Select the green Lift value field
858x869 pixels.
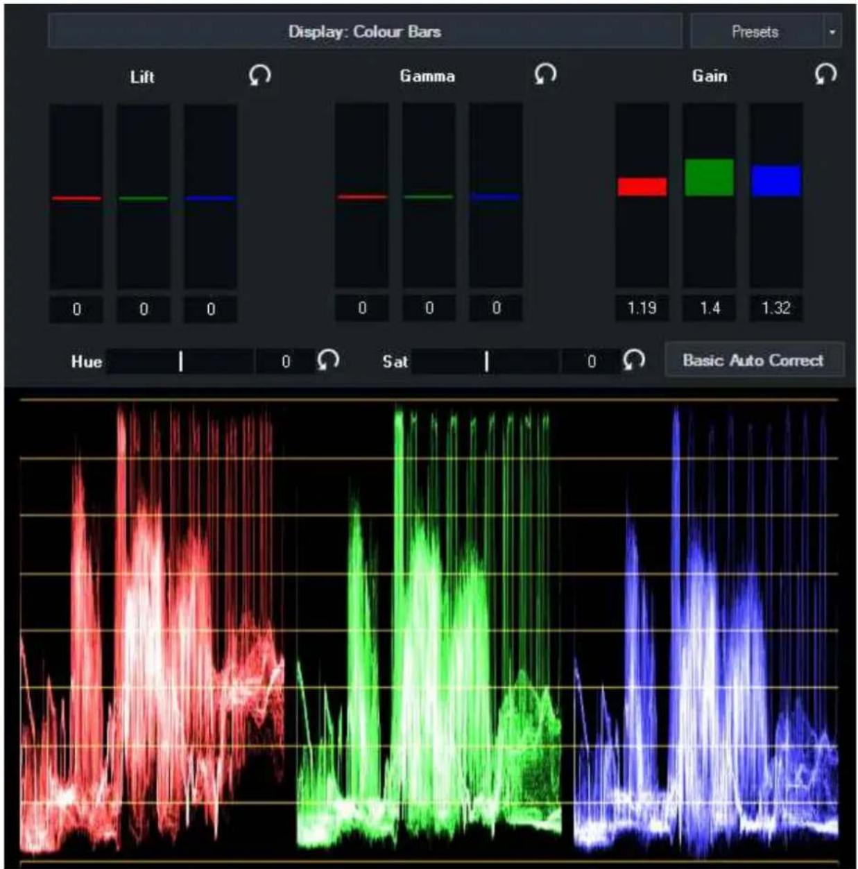(144, 309)
